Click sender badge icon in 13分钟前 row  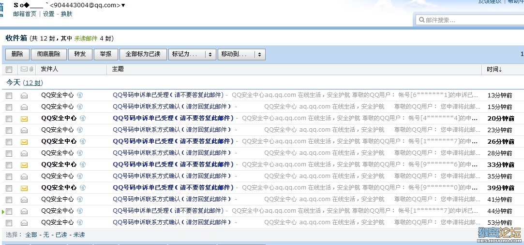79,95
